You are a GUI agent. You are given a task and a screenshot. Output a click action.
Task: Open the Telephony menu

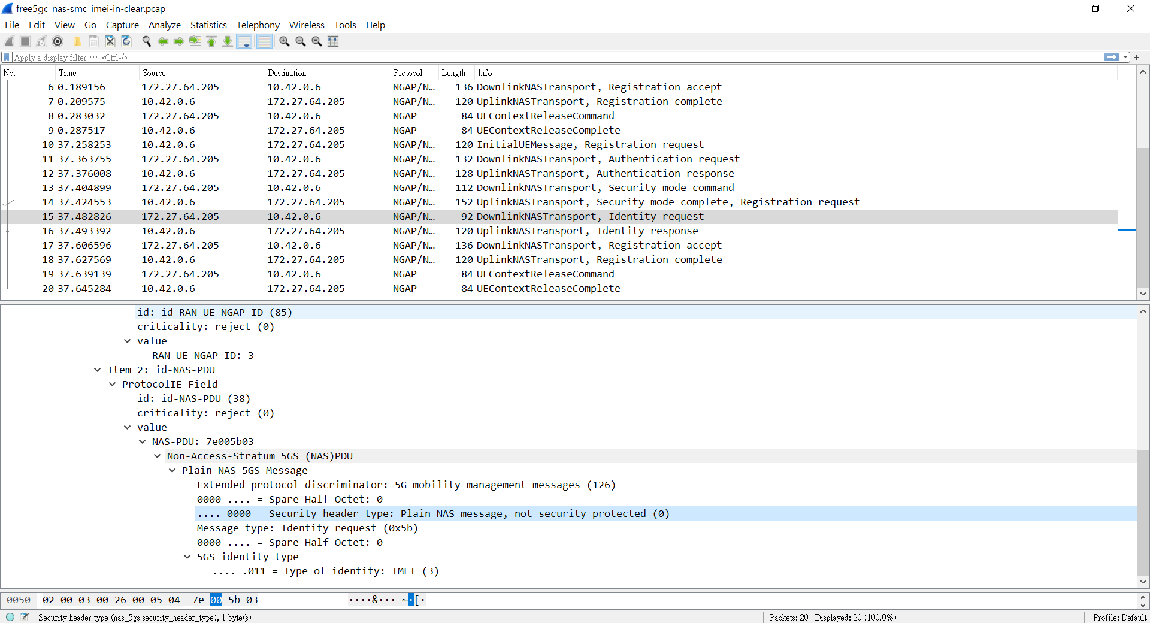[258, 25]
